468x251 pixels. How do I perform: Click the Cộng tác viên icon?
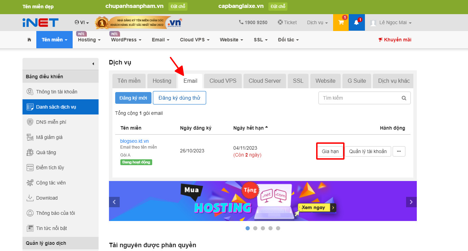pyautogui.click(x=30, y=183)
